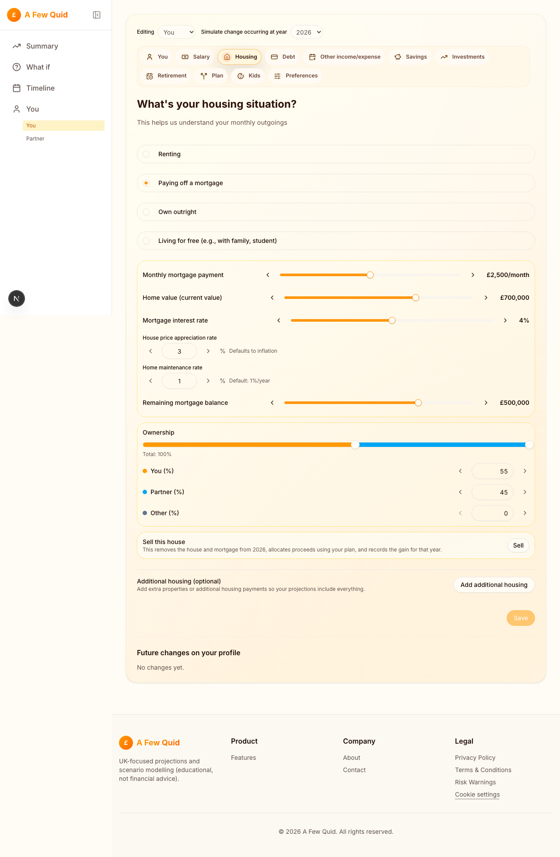This screenshot has width=560, height=857.
Task: Select the What if sidebar icon
Action: coord(17,67)
